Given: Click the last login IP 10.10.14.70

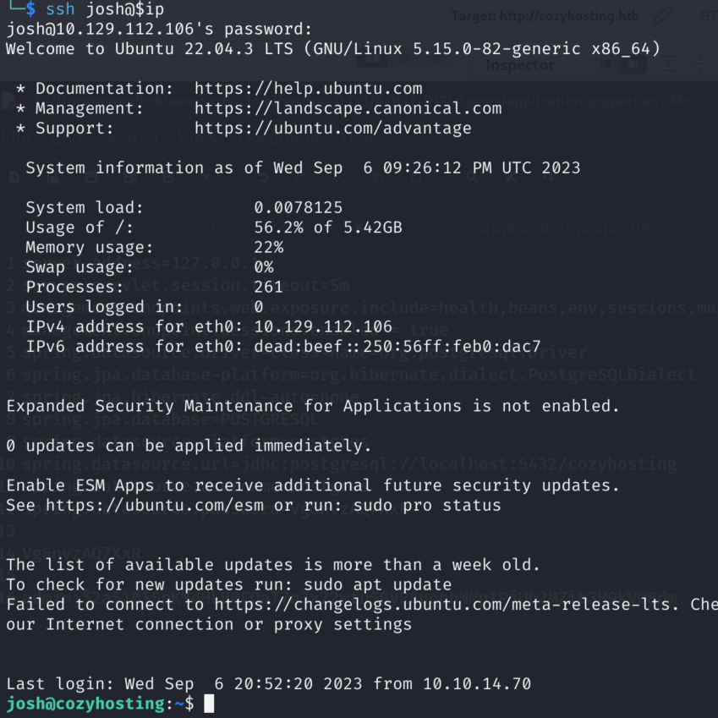Looking at the screenshot, I should pos(477,683).
